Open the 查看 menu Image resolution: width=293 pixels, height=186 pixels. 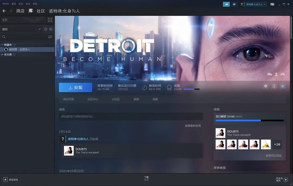[14, 4]
